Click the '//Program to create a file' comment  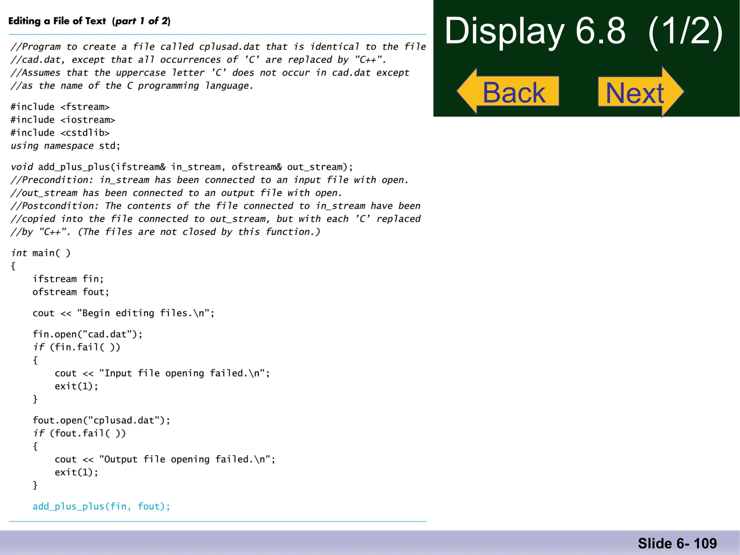coord(218,47)
